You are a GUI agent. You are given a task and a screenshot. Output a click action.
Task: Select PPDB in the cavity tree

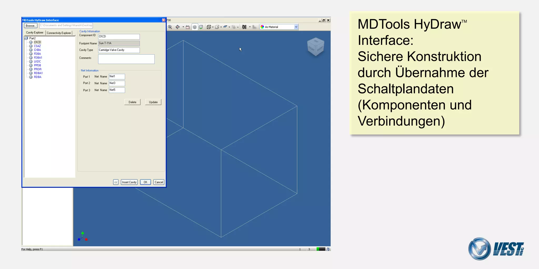click(x=37, y=65)
